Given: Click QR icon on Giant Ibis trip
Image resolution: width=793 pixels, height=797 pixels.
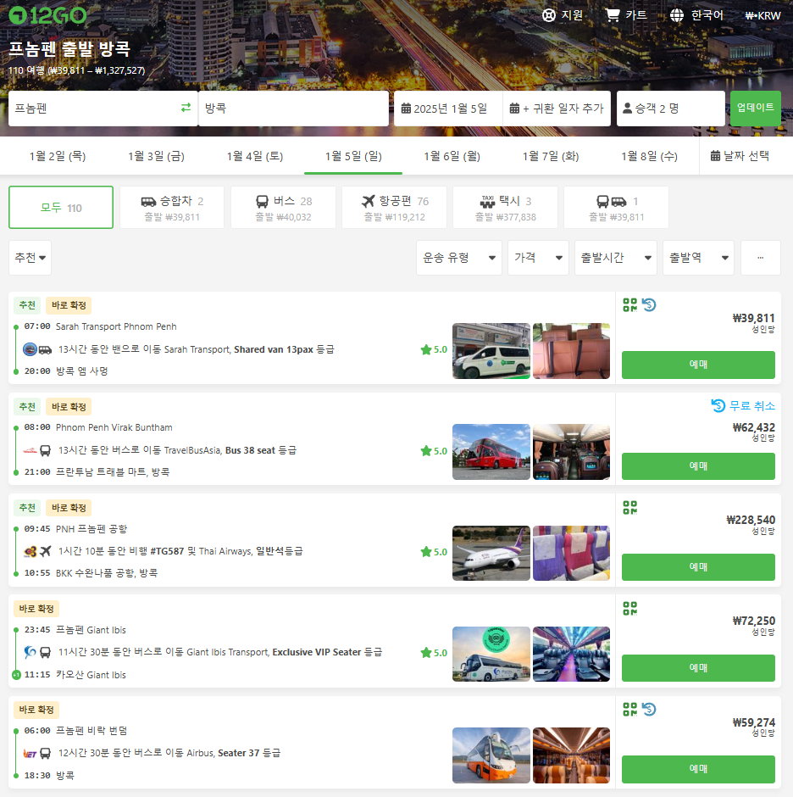Looking at the screenshot, I should pos(630,609).
